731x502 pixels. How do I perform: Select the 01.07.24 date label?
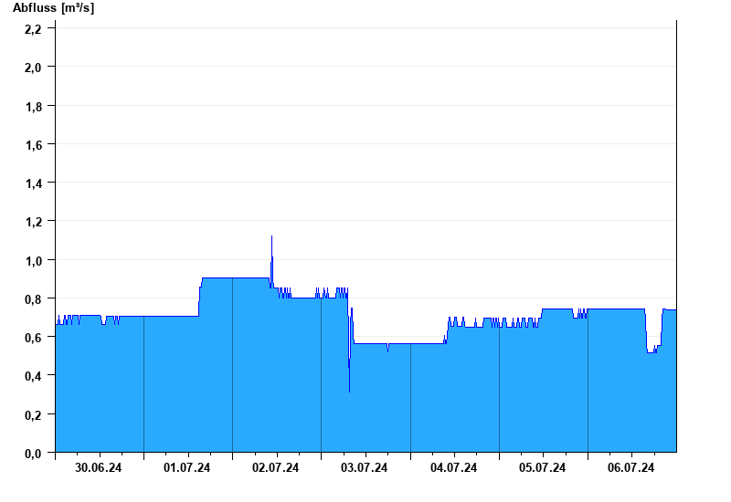click(x=187, y=467)
